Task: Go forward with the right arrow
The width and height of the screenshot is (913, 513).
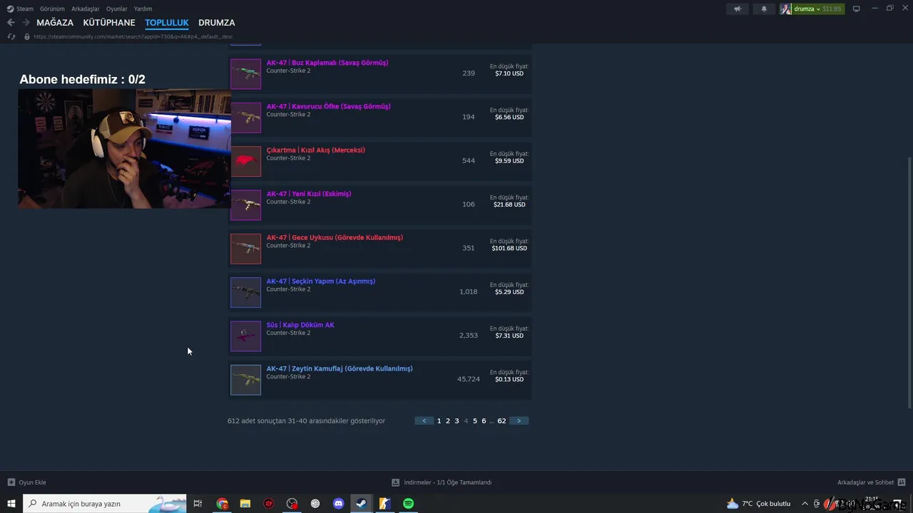Action: pos(26,23)
